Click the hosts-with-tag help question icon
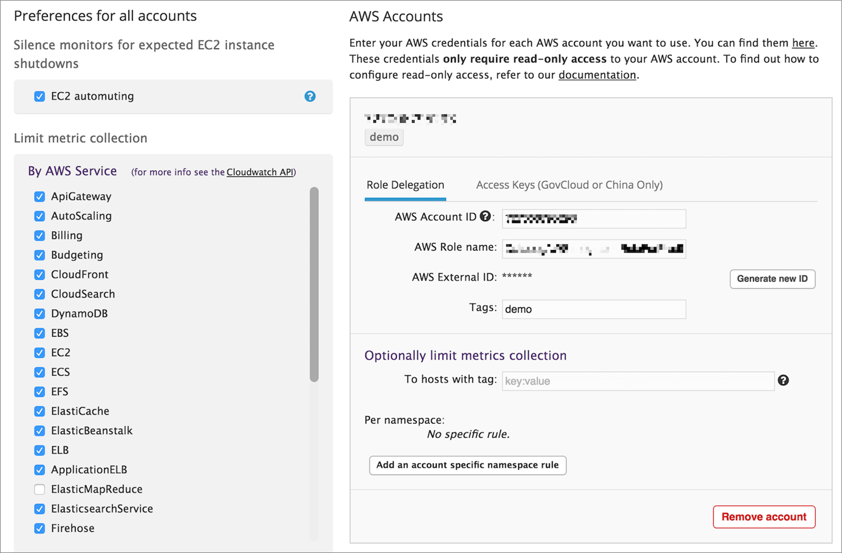 [783, 380]
